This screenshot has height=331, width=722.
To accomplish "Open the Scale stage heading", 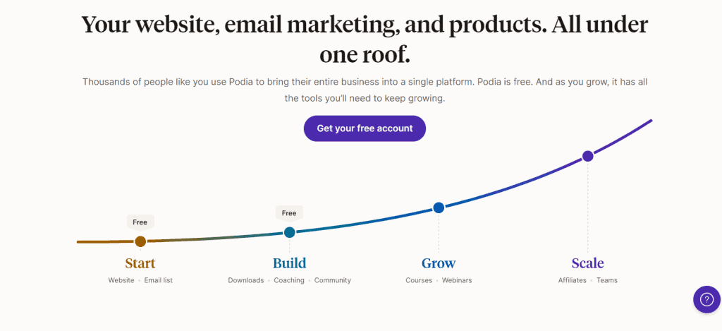I will coord(588,263).
